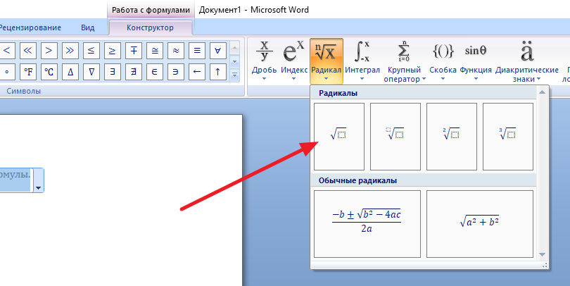Open Крупный оператор (Large Operator) gallery

pos(403,59)
